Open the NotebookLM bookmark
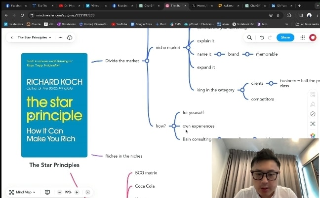320x198 pixels. coord(243,24)
